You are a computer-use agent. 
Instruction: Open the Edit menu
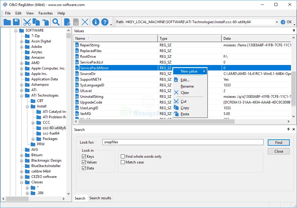pyautogui.click(x=18, y=13)
